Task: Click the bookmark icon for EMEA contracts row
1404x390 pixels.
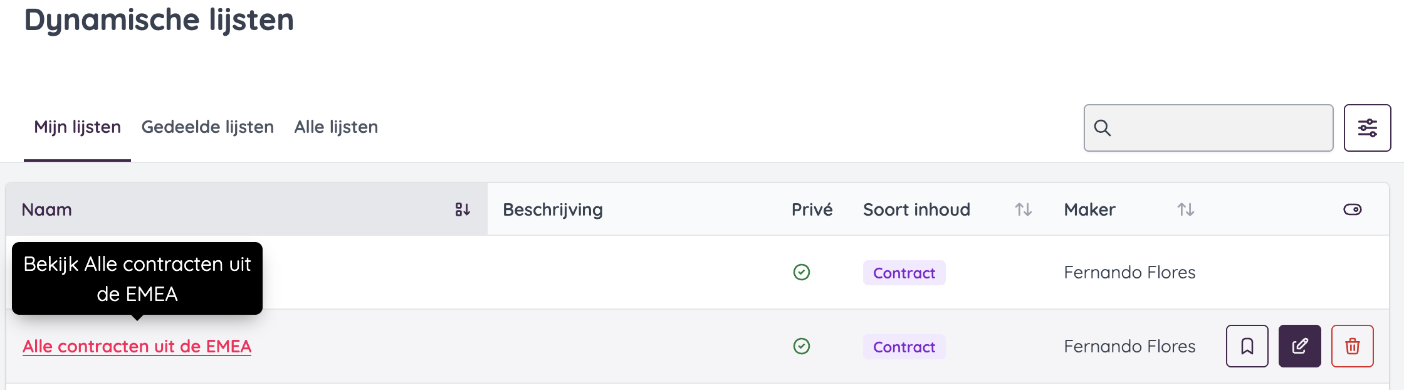Action: (1247, 346)
